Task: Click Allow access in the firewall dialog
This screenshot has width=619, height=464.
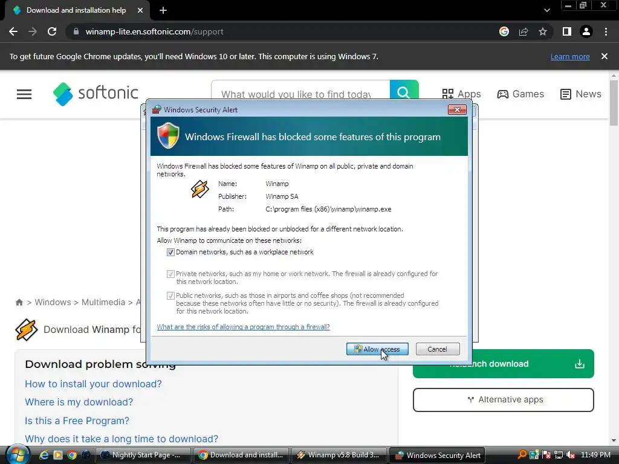Action: pos(377,349)
